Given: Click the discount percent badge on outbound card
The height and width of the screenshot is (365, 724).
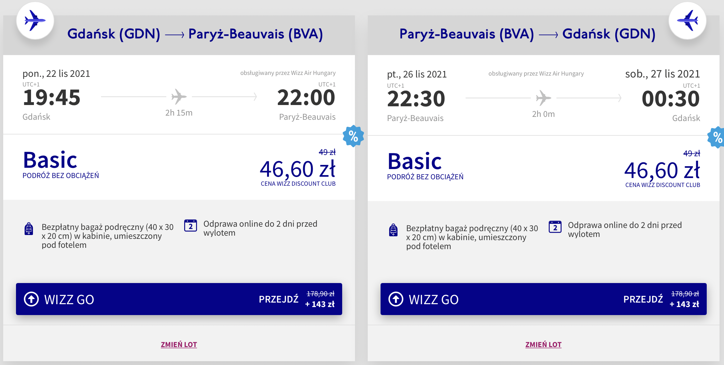Looking at the screenshot, I should [353, 136].
